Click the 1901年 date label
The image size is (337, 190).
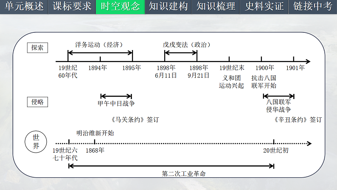[x=295, y=68]
